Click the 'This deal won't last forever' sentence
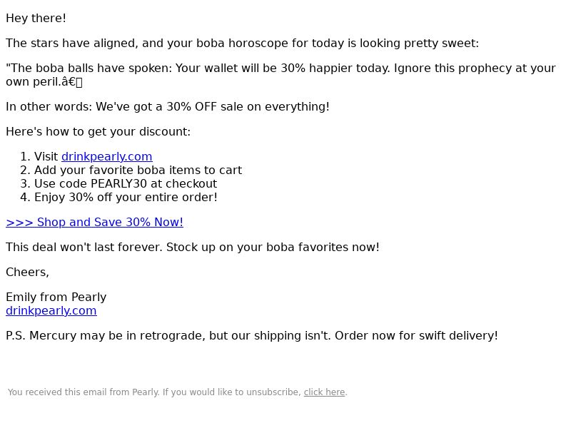Viewport: 571px width, 428px height. [x=193, y=247]
